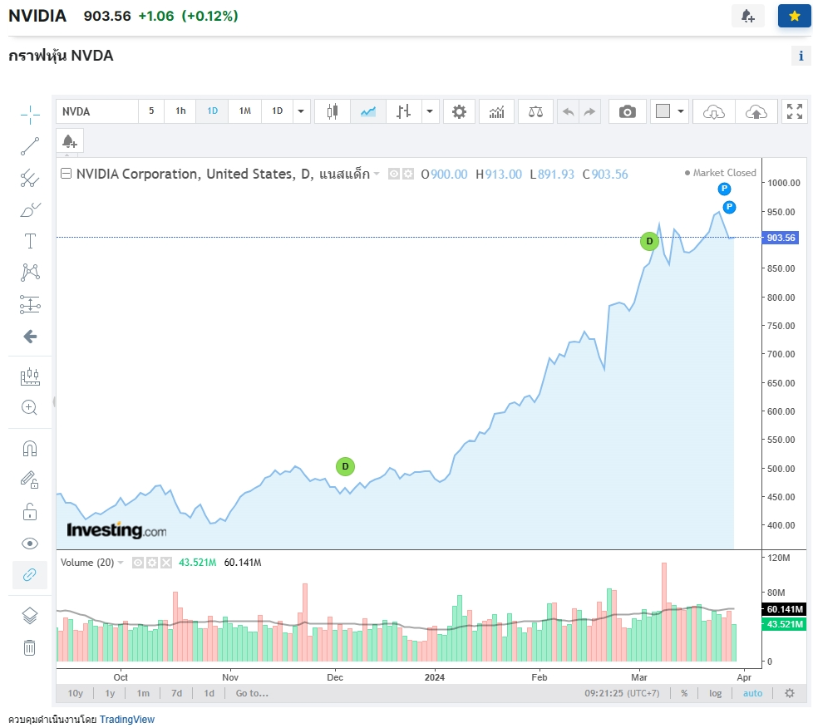Click the compare symbols scales icon

(535, 111)
